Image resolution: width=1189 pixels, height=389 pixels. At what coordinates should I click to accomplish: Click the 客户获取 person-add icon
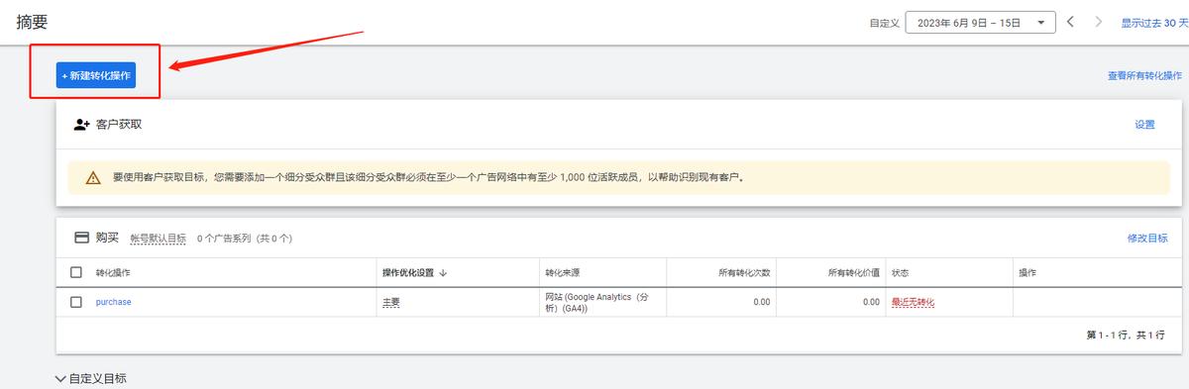tap(82, 125)
